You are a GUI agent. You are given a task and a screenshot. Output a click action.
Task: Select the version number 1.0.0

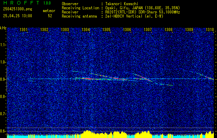[x=47, y=3]
